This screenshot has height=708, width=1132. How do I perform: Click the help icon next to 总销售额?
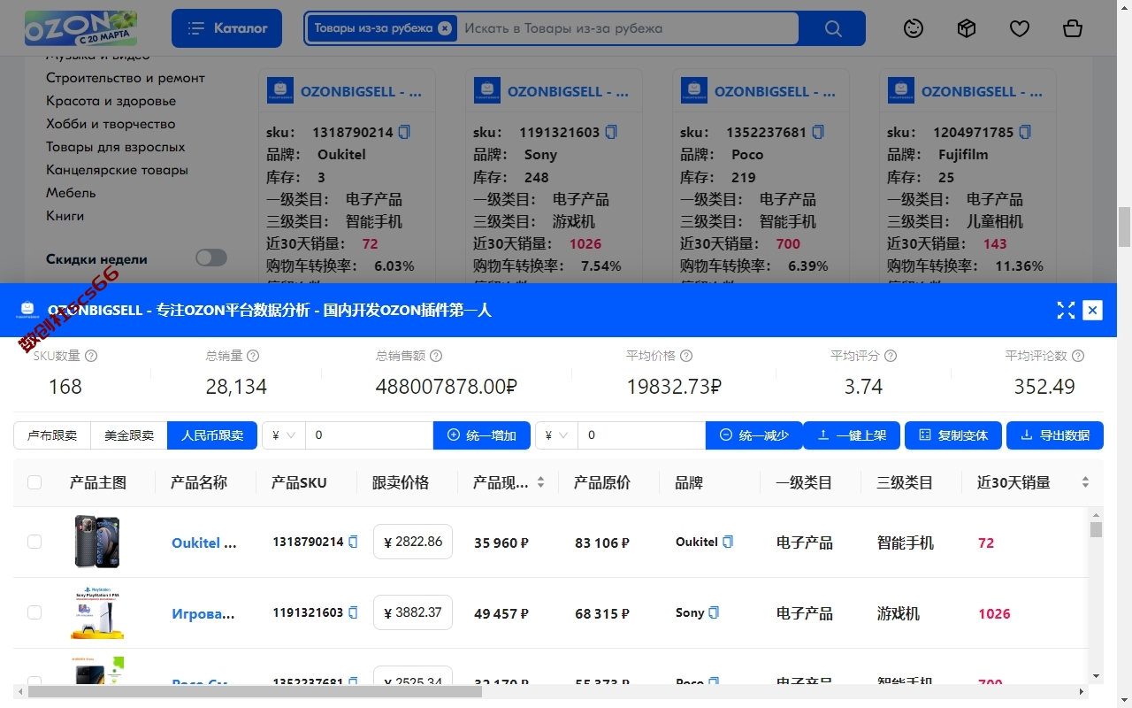[x=436, y=356]
